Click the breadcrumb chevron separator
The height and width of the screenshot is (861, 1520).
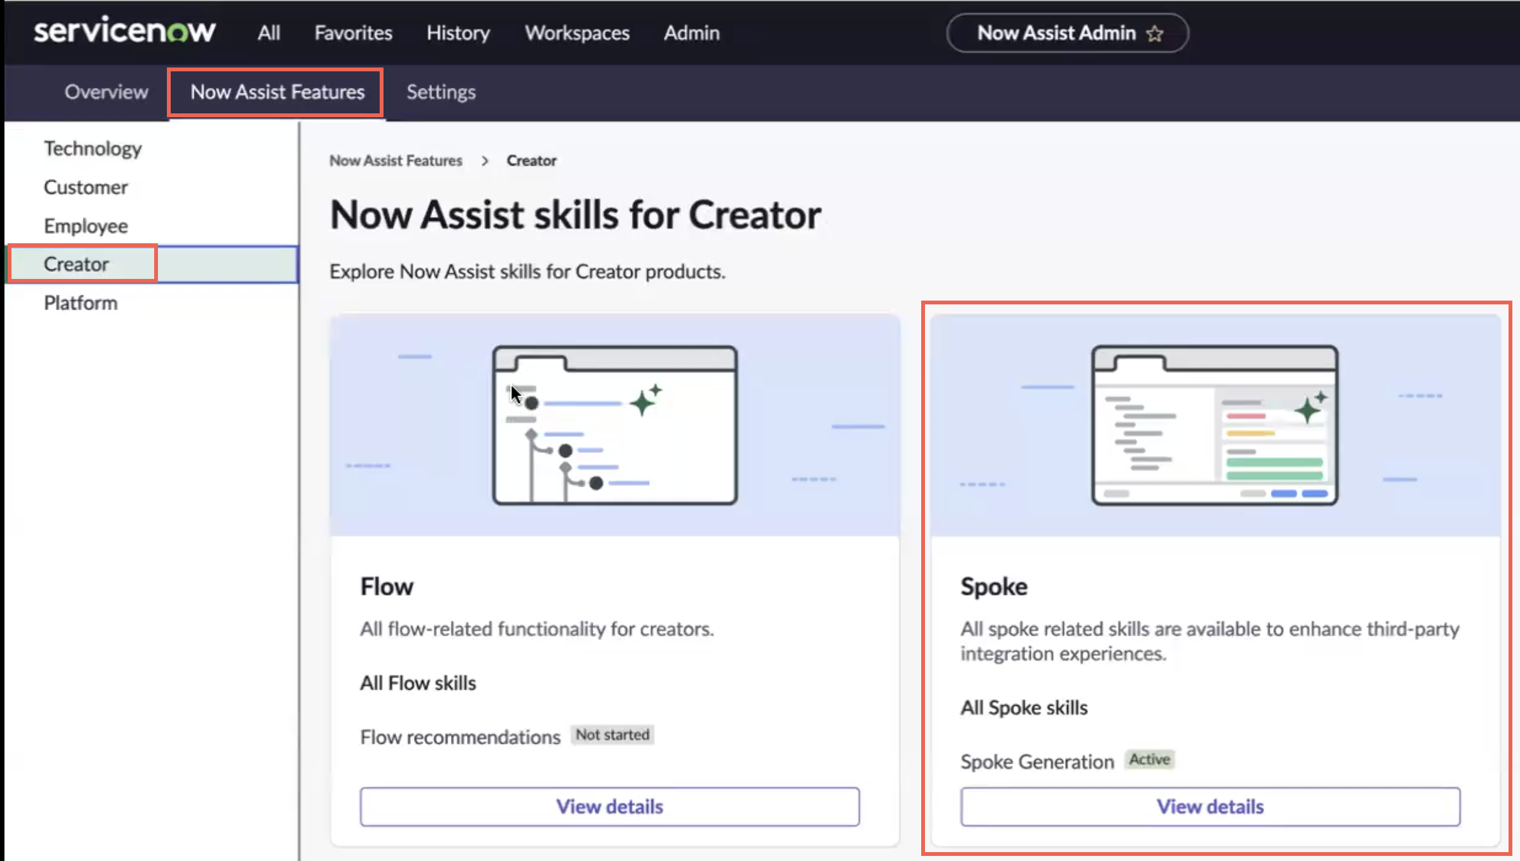pyautogui.click(x=485, y=160)
